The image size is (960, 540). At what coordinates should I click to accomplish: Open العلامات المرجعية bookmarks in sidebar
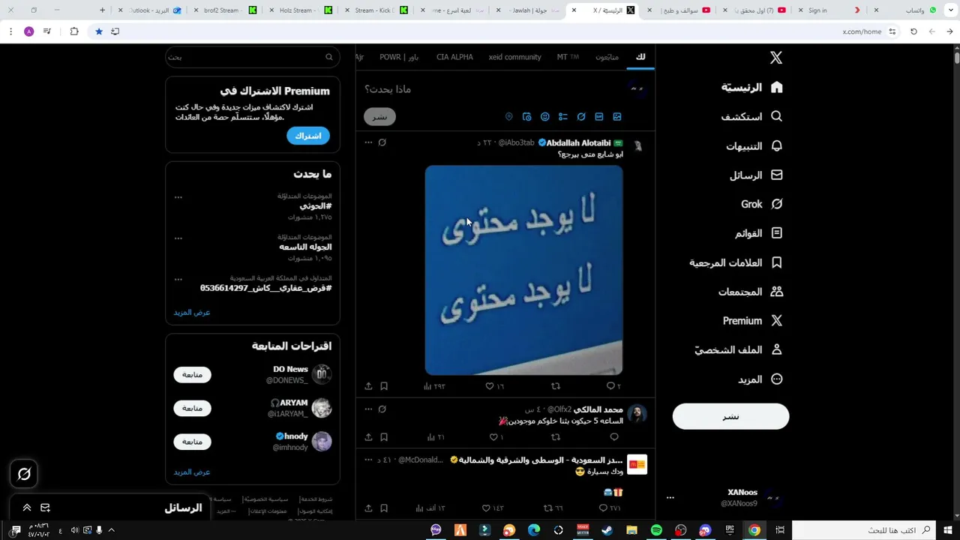[x=736, y=262]
